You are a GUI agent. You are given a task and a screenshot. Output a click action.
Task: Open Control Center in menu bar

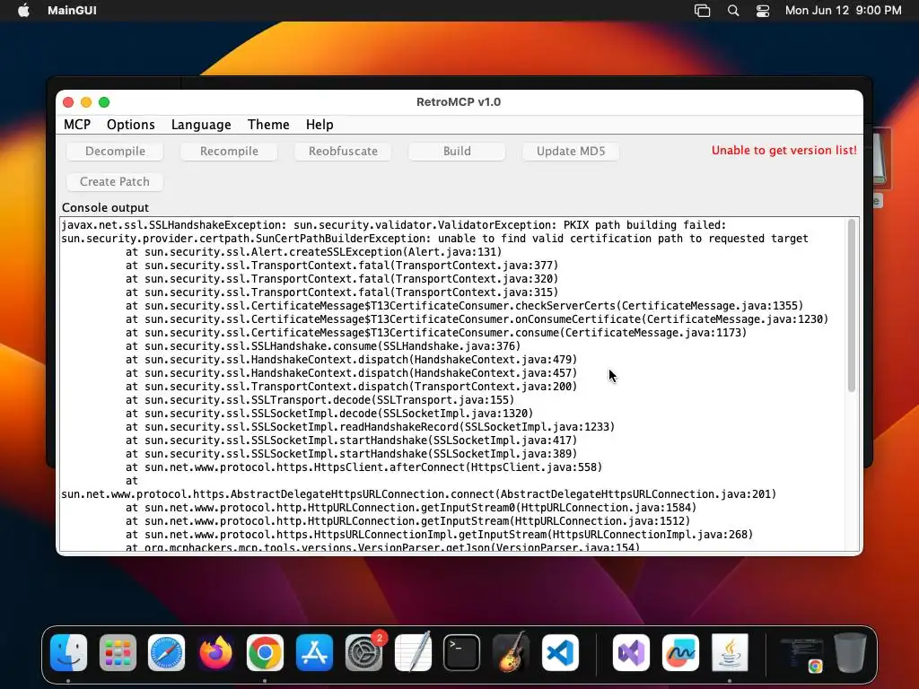coord(763,11)
